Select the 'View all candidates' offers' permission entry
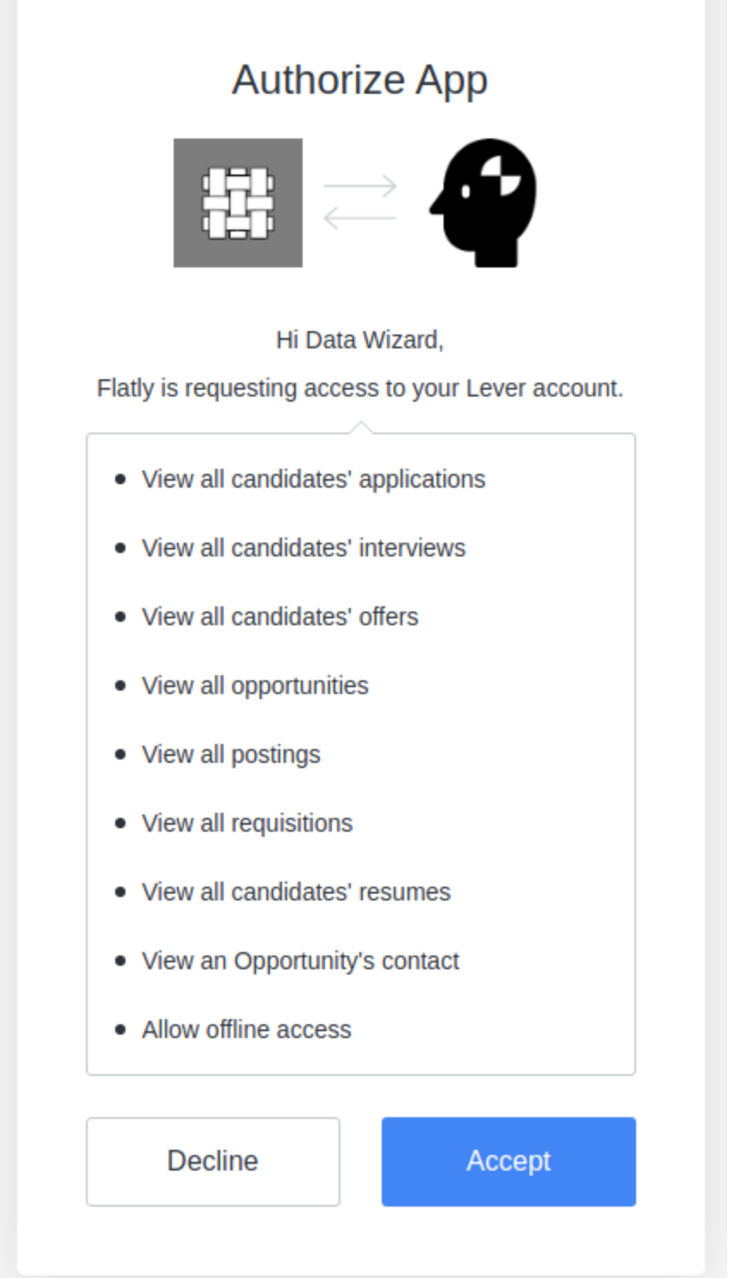 [279, 617]
